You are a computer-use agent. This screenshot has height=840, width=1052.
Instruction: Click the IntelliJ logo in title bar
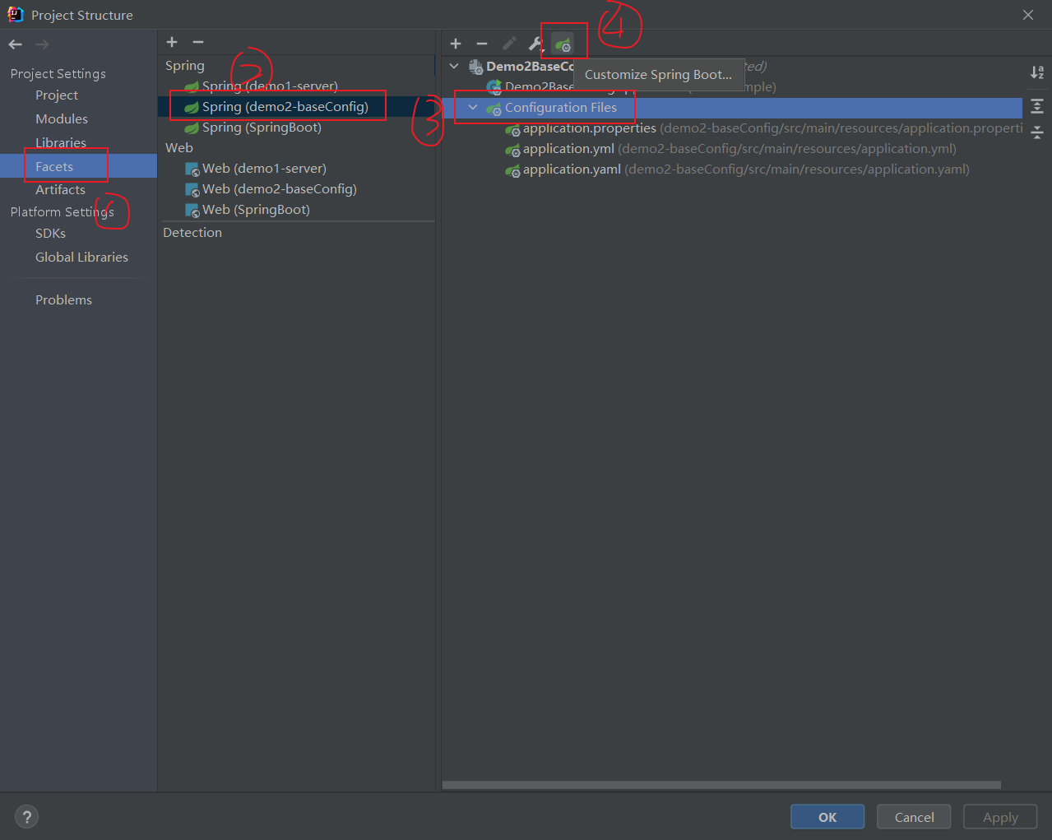point(15,14)
